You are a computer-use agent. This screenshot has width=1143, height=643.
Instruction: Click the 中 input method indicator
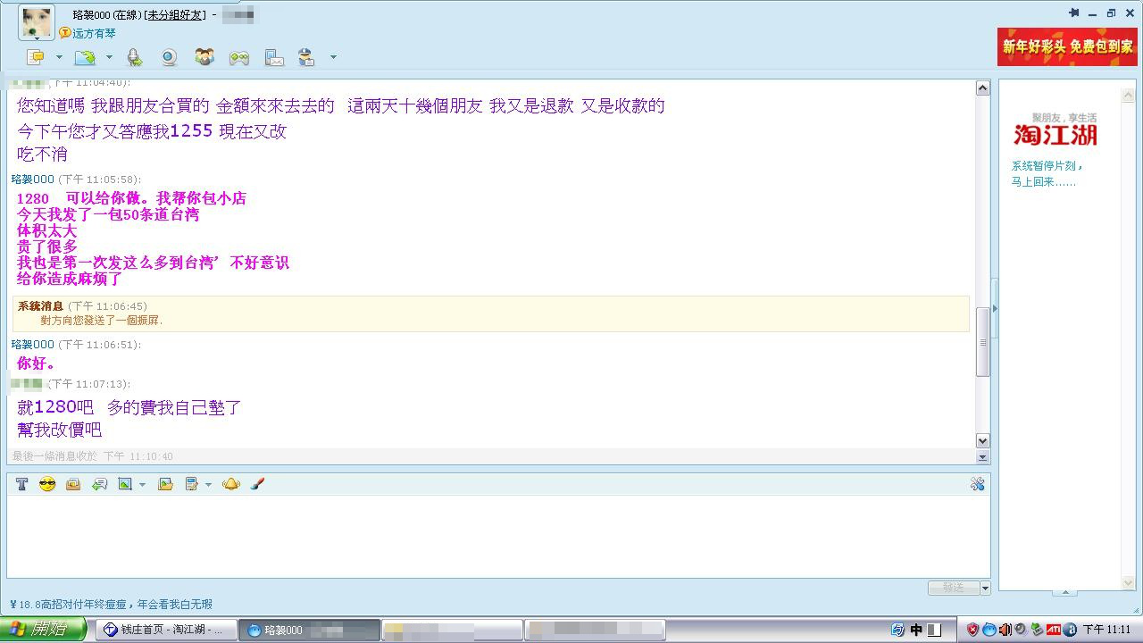[x=916, y=630]
